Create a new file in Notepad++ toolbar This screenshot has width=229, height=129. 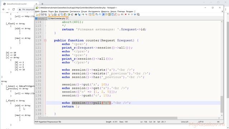click(x=36, y=14)
